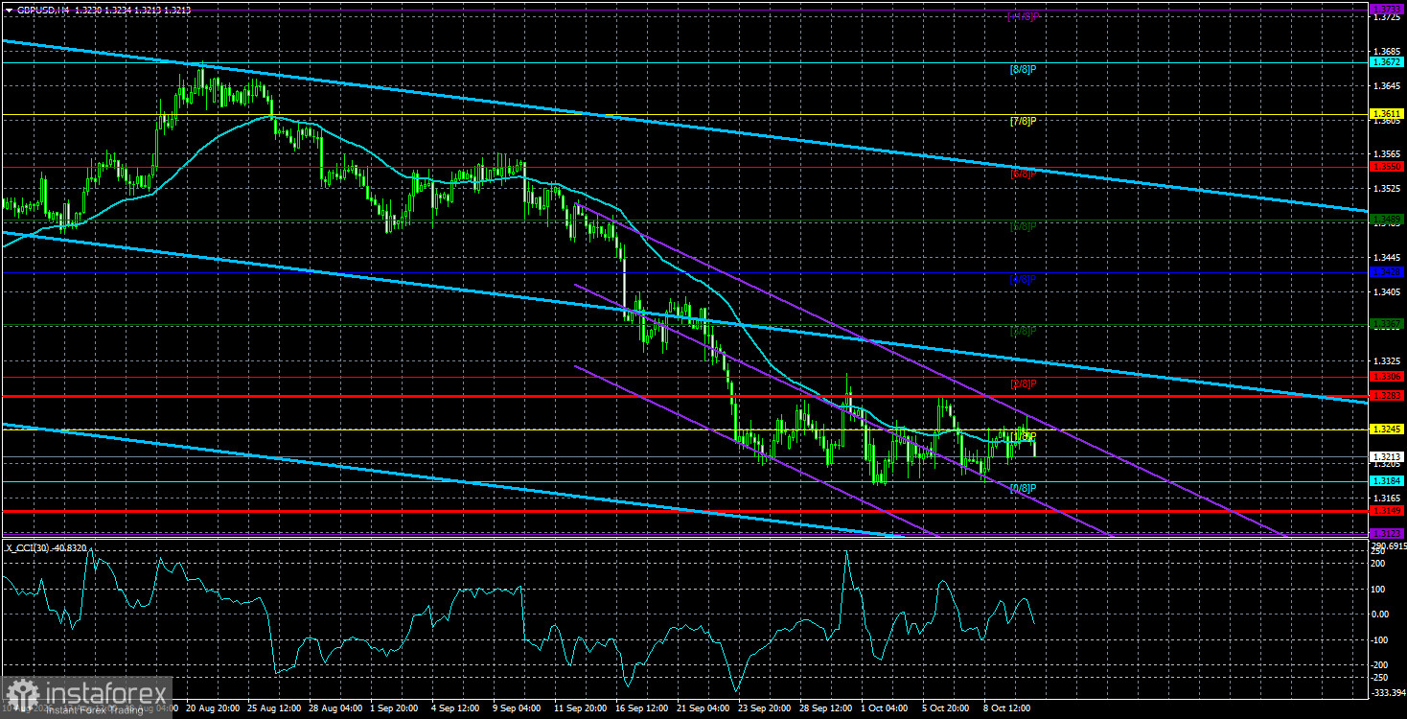
Task: Click the current price 1.3213 tag
Action: click(x=1387, y=456)
